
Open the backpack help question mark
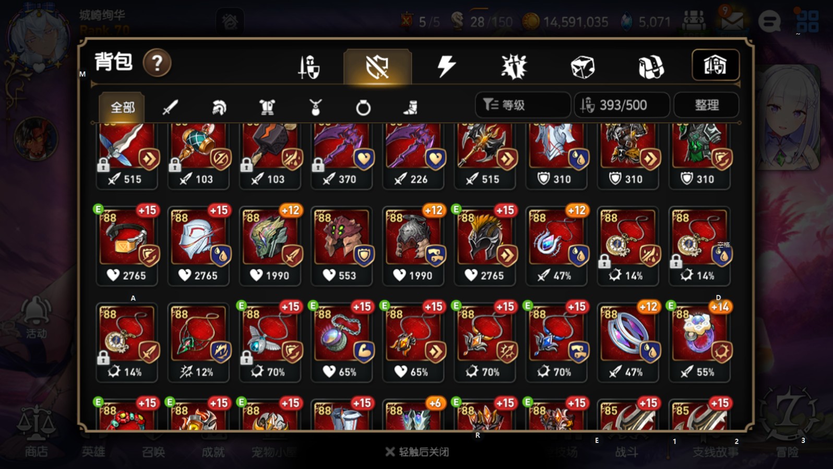tap(157, 63)
